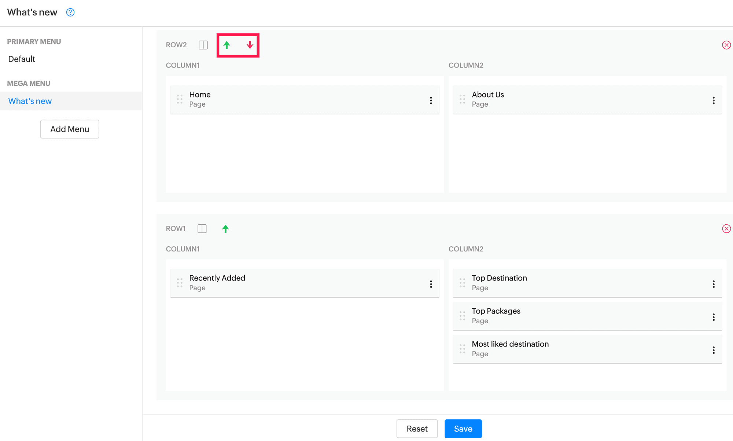The height and width of the screenshot is (441, 733).
Task: Open Top Packages options menu
Action: (x=714, y=317)
